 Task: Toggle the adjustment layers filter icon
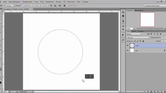point(151,34)
